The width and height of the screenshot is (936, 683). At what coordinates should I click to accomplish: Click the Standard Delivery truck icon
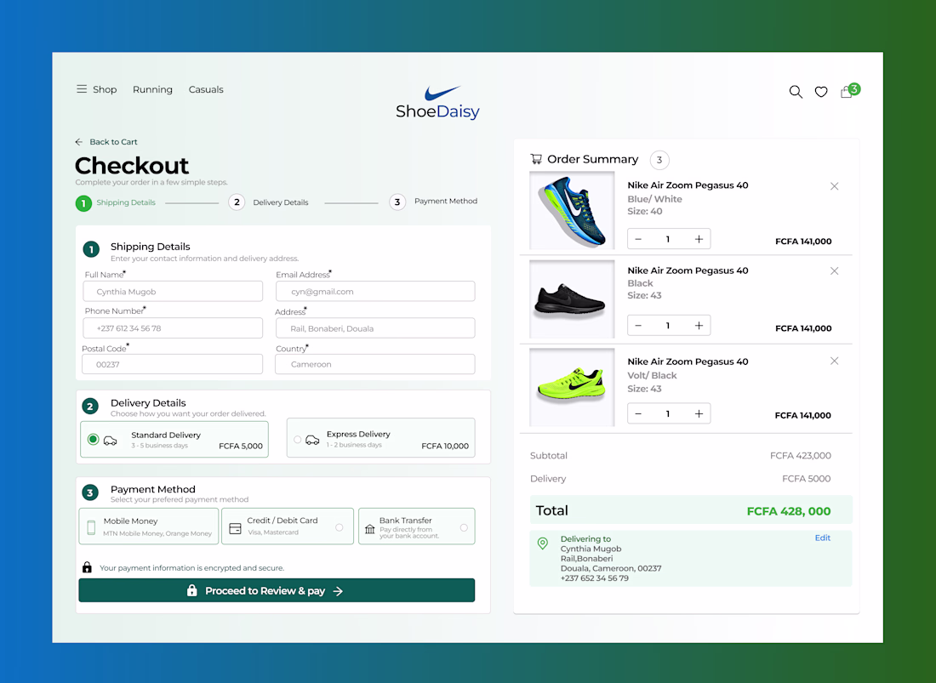pos(111,441)
